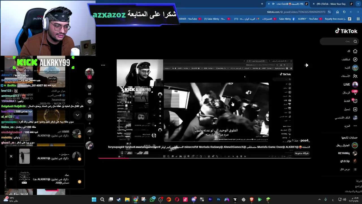Screen dimensions: 362x204
Task: Dismiss the مؤمن mention notification
Action: click(11, 156)
